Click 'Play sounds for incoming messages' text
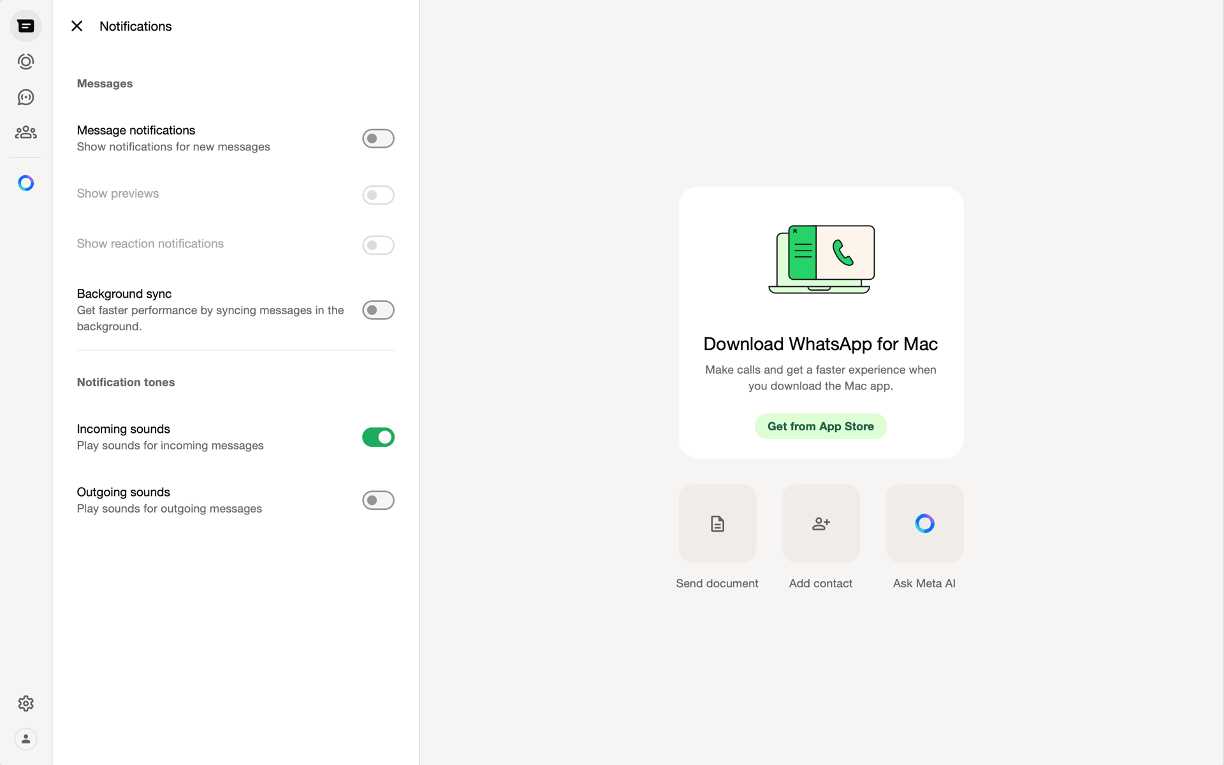Viewport: 1224px width, 765px height. click(x=170, y=446)
